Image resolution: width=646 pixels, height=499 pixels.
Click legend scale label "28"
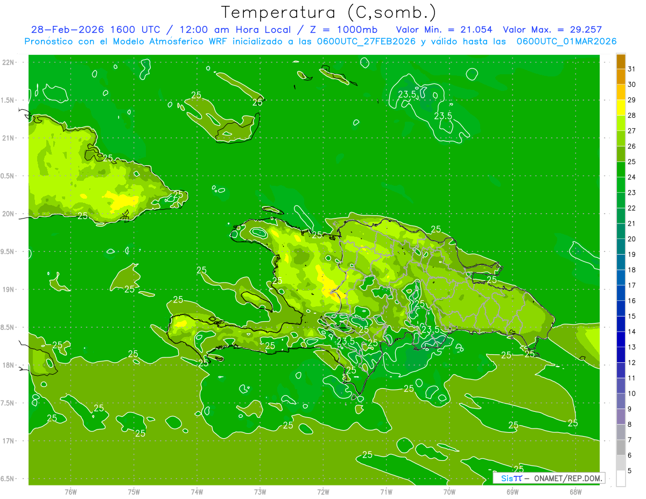632,115
